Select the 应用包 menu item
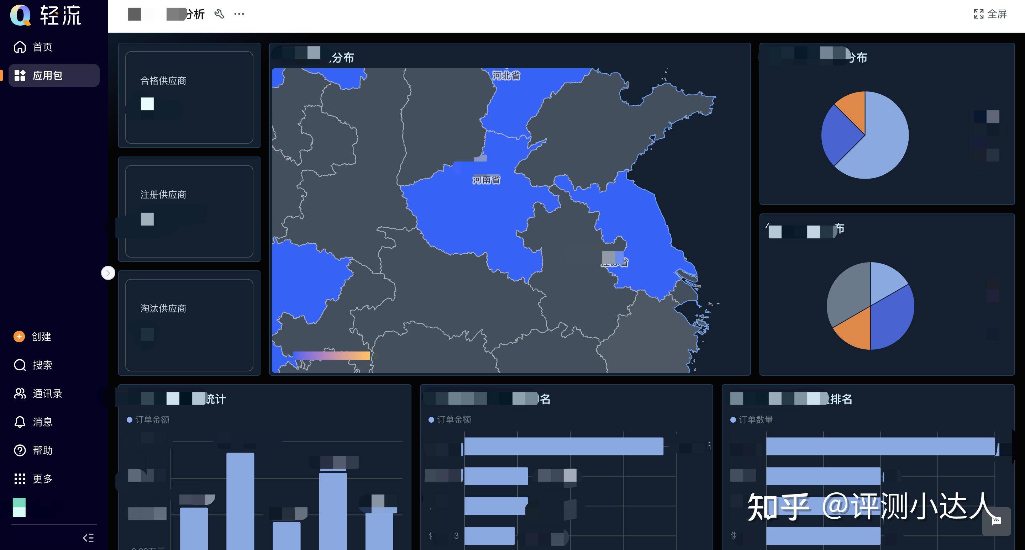1025x550 pixels. (x=54, y=75)
